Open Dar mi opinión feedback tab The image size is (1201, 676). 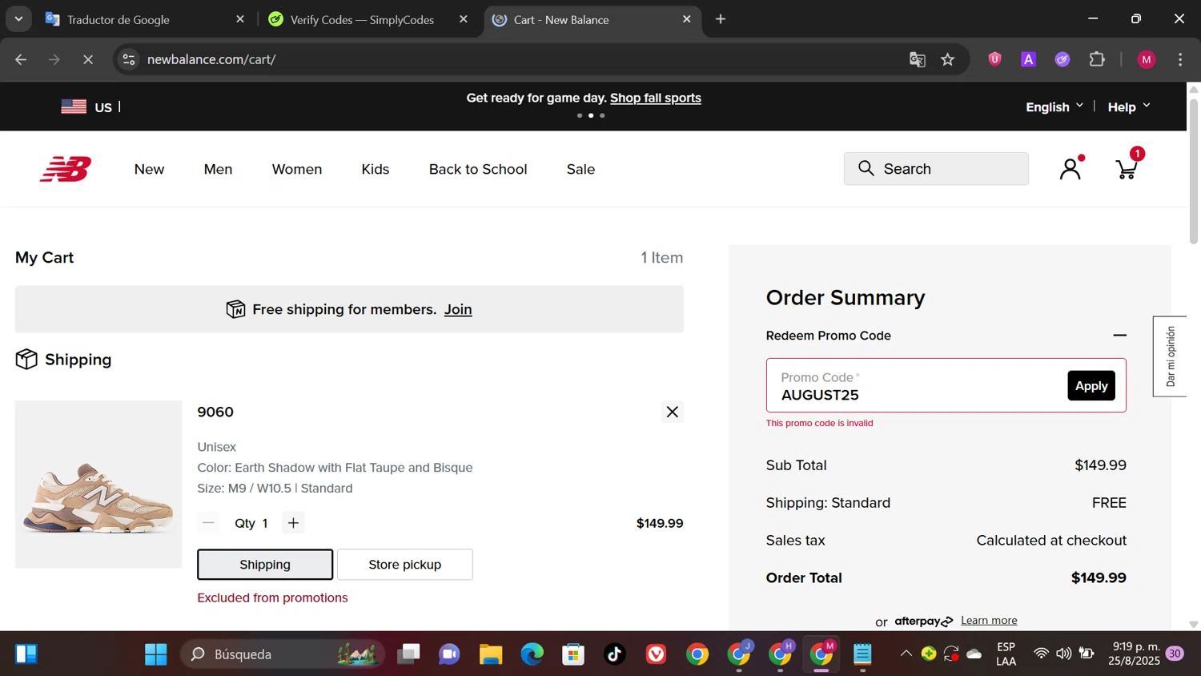point(1170,356)
